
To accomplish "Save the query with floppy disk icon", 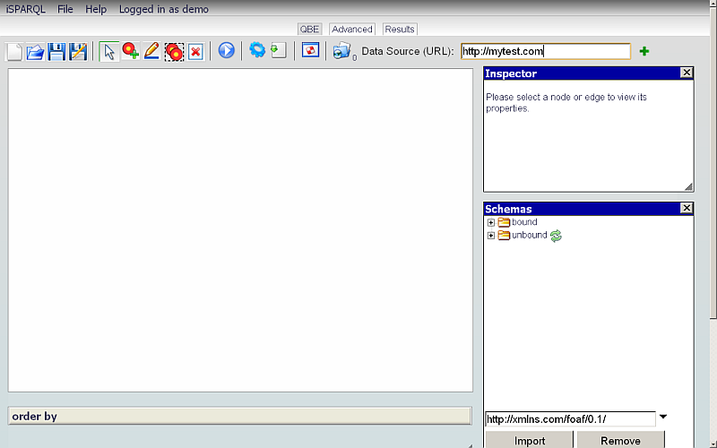I will click(x=56, y=51).
